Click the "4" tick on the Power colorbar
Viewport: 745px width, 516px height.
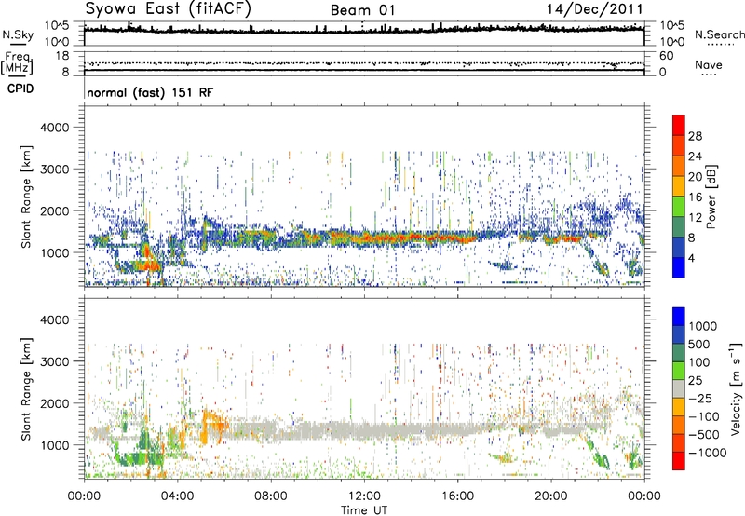[x=691, y=257]
